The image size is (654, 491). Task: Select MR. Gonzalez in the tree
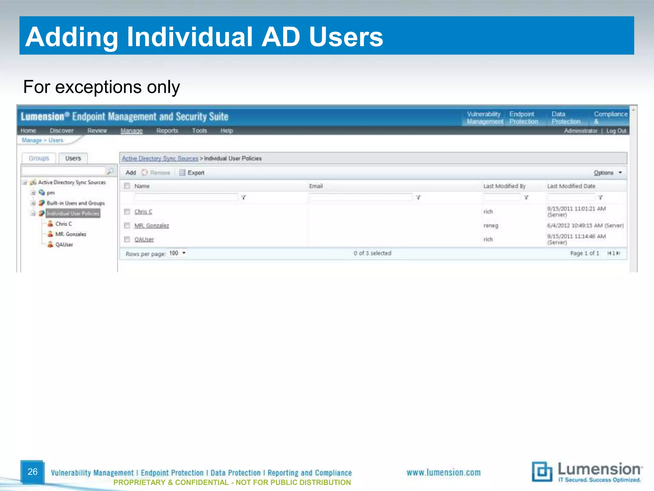(x=71, y=234)
